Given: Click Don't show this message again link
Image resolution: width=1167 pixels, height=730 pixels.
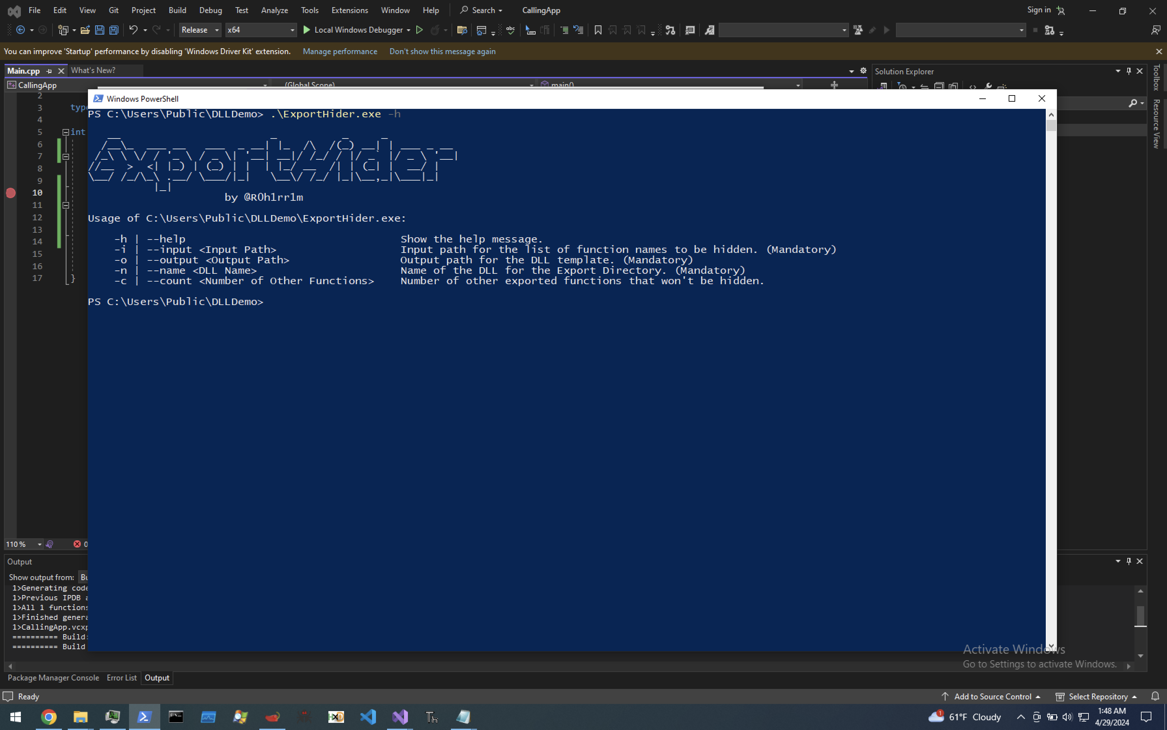Looking at the screenshot, I should tap(442, 51).
